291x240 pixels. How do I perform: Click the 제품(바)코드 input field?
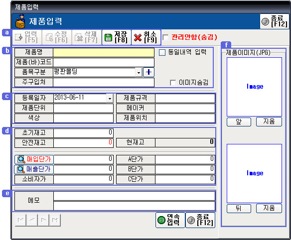(x=104, y=62)
